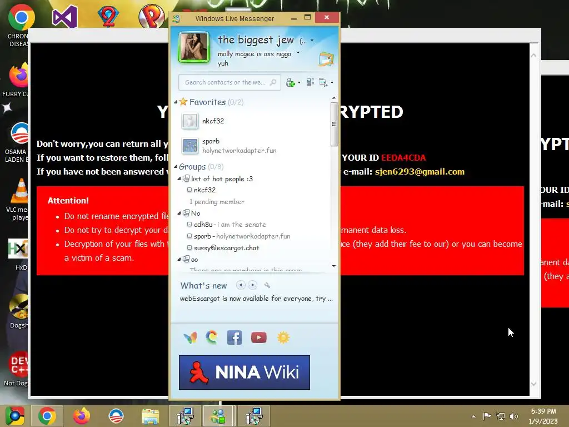Click the display name the biggest jew

[x=256, y=40]
